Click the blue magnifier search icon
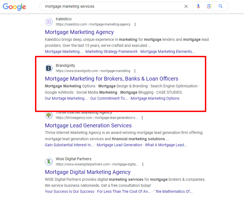The width and height of the screenshot is (244, 198). (220, 6)
